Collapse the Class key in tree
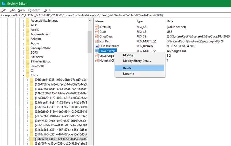Viewport: 231px width, 146px height. (x=23, y=75)
